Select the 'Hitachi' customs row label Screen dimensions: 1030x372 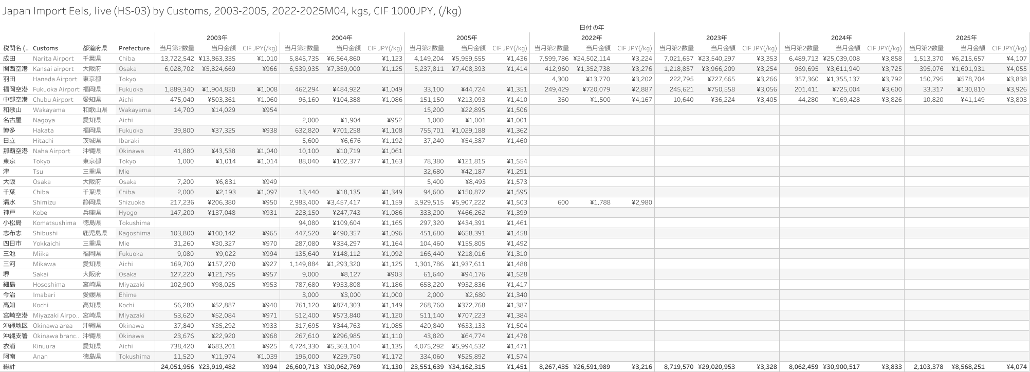coord(43,141)
